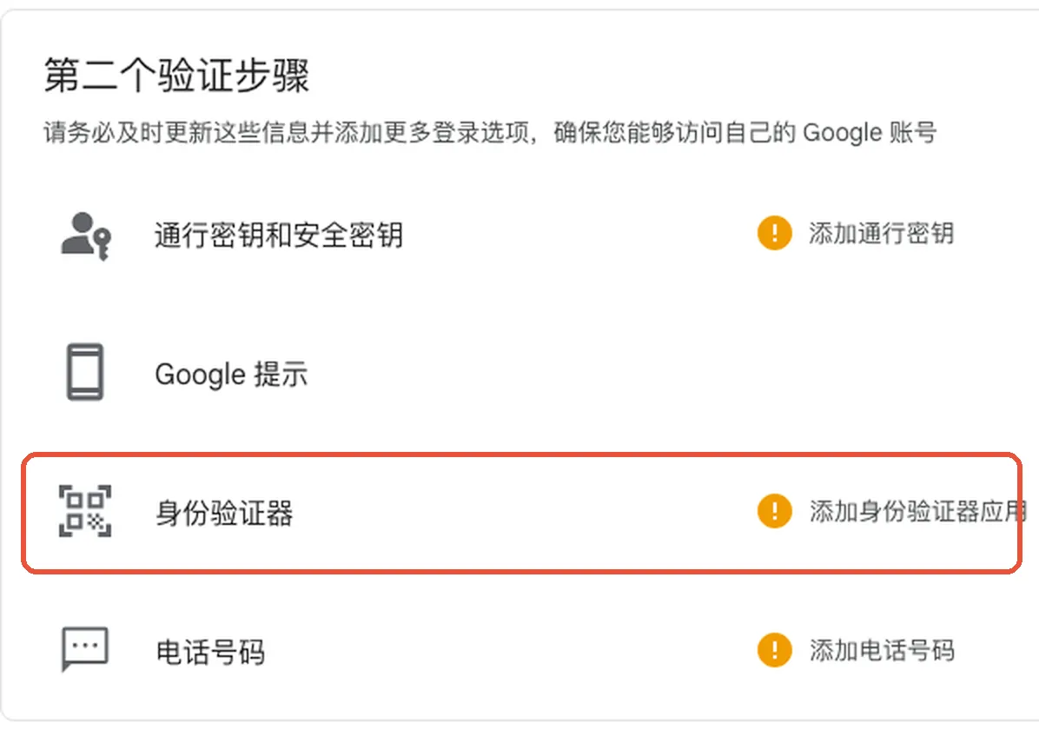
Task: Click the QR code icon for 身份验证器
Action: tap(85, 511)
